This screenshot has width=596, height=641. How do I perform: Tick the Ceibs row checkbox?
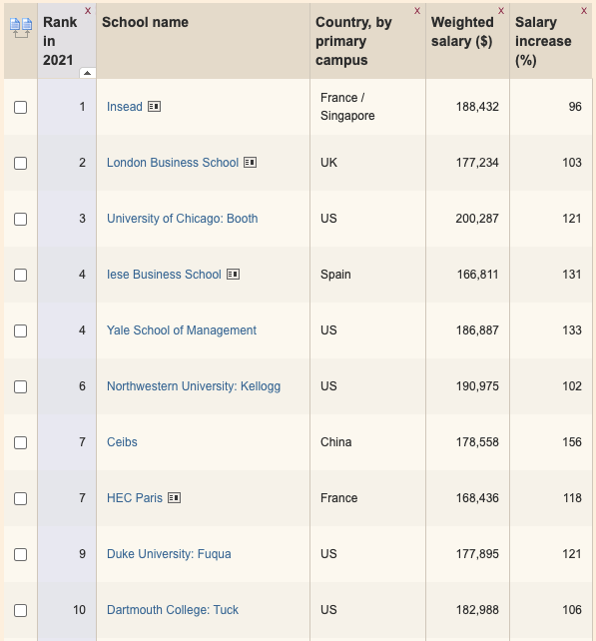pyautogui.click(x=20, y=442)
